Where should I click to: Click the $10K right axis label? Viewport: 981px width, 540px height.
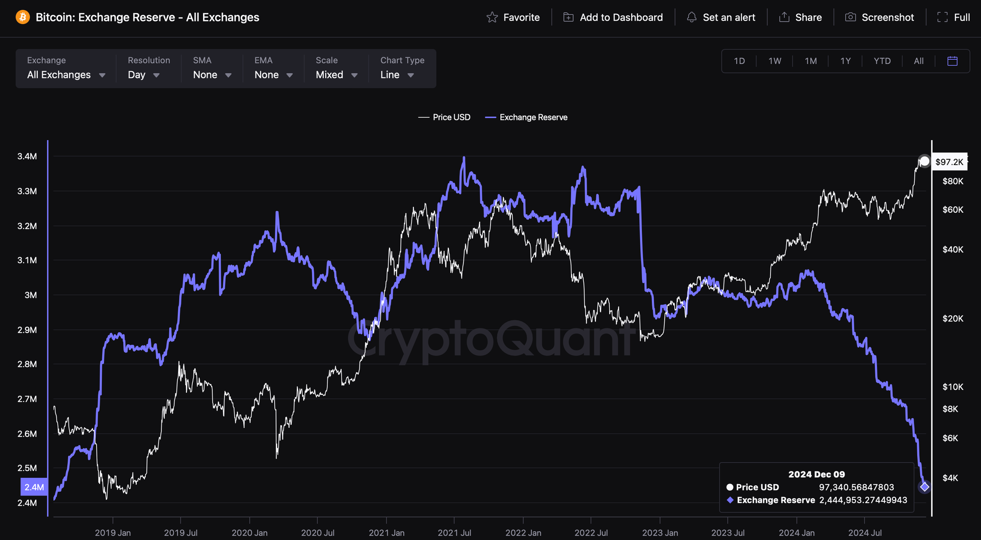[x=953, y=387]
